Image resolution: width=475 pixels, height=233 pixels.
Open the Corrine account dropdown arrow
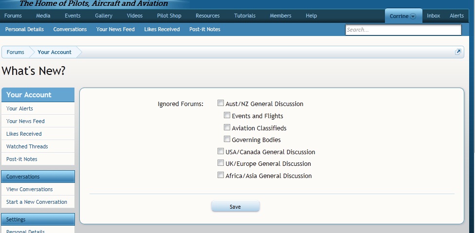point(413,17)
